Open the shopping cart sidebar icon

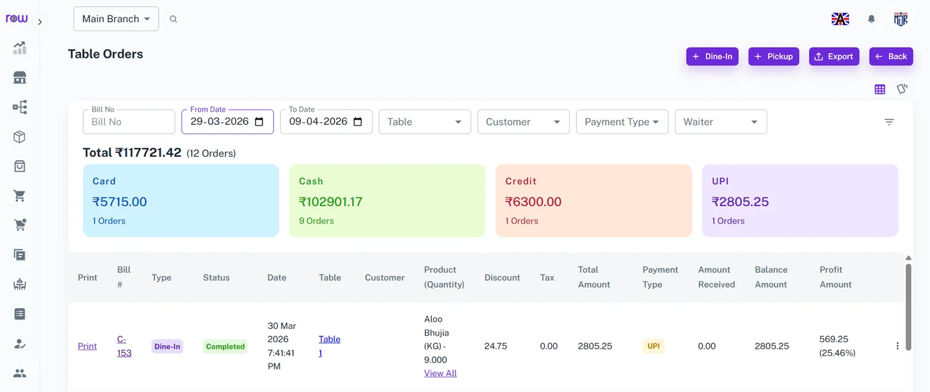point(20,196)
